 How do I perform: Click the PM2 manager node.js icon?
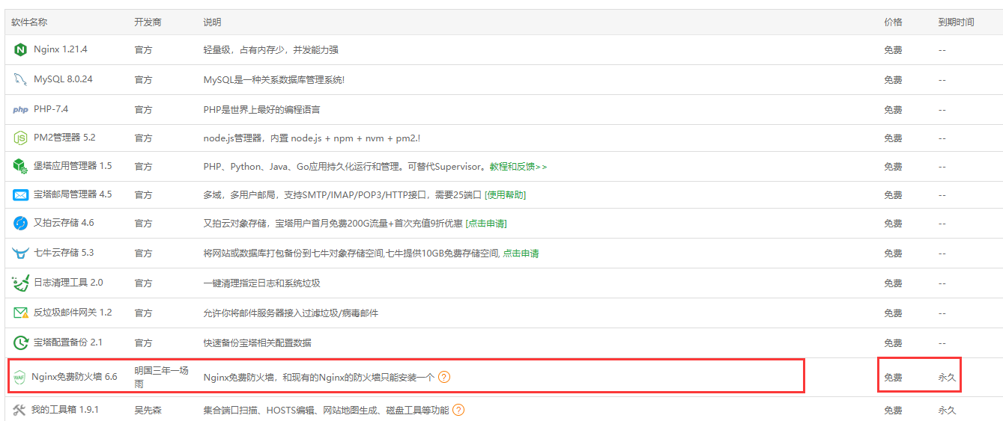pyautogui.click(x=20, y=138)
